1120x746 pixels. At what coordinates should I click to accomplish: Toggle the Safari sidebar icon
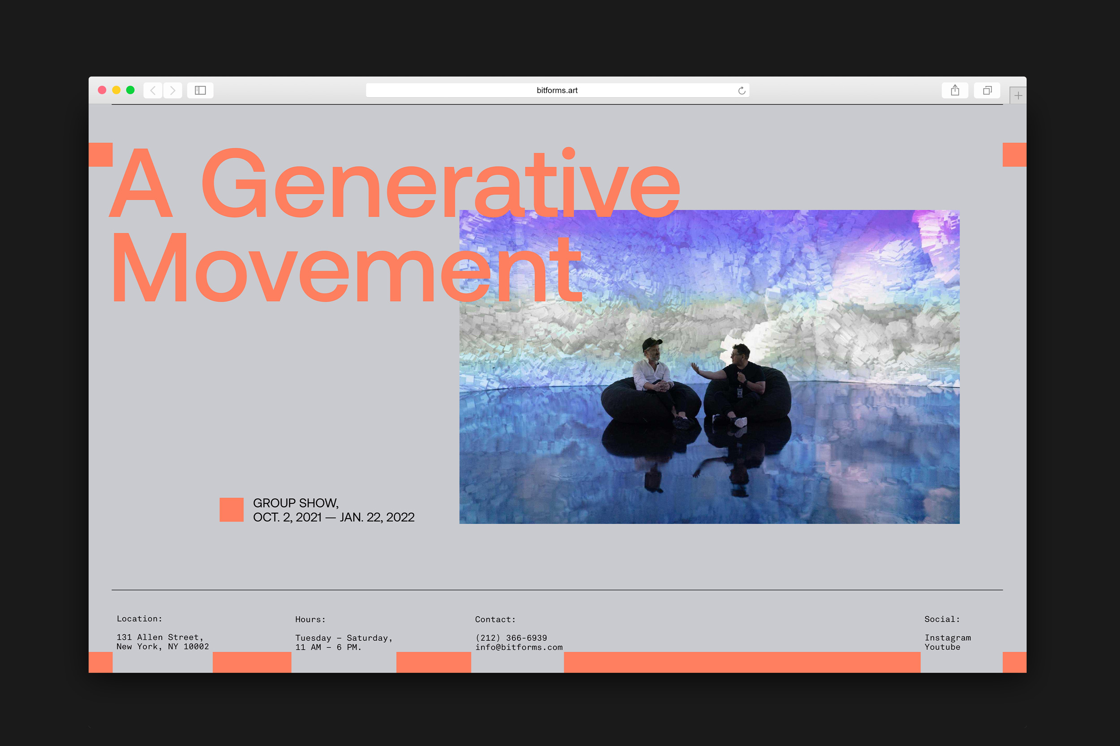click(x=200, y=90)
